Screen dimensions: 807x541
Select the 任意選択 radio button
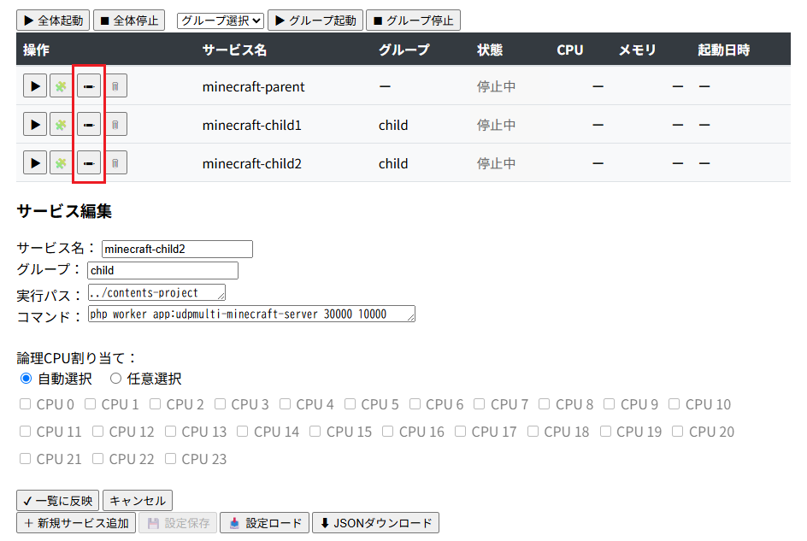[115, 379]
